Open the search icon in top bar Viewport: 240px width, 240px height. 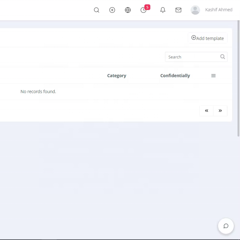coord(97,10)
